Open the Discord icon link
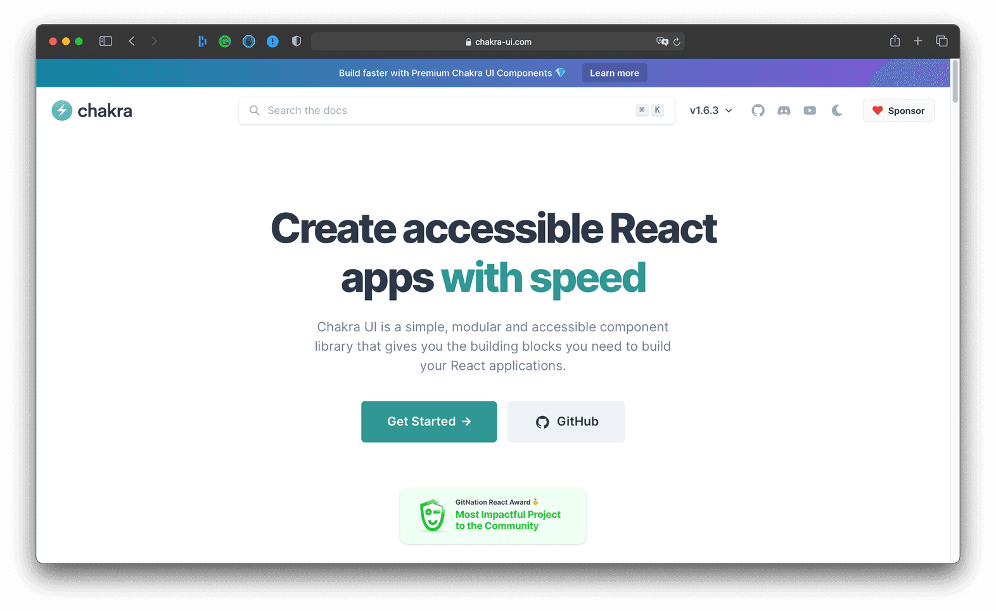This screenshot has width=996, height=611. 784,111
